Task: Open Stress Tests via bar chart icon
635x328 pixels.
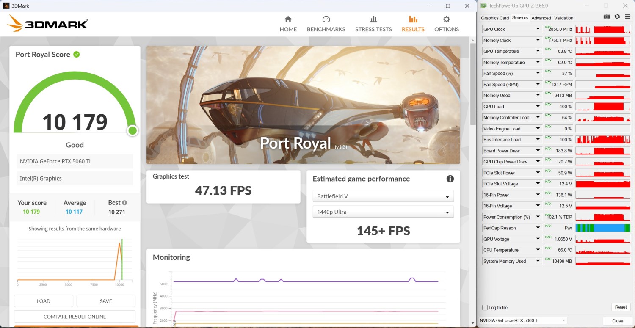Action: tap(373, 19)
